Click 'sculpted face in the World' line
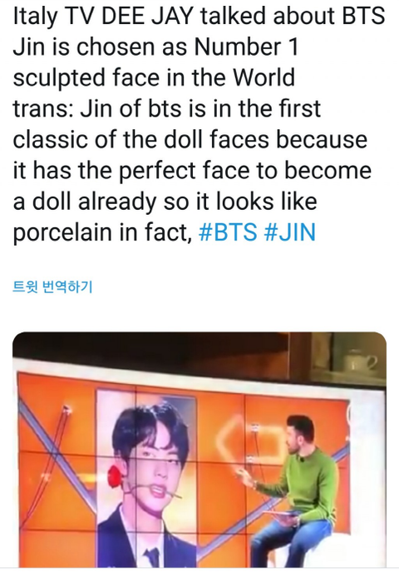Screen dimensions: 399x578 154,78
